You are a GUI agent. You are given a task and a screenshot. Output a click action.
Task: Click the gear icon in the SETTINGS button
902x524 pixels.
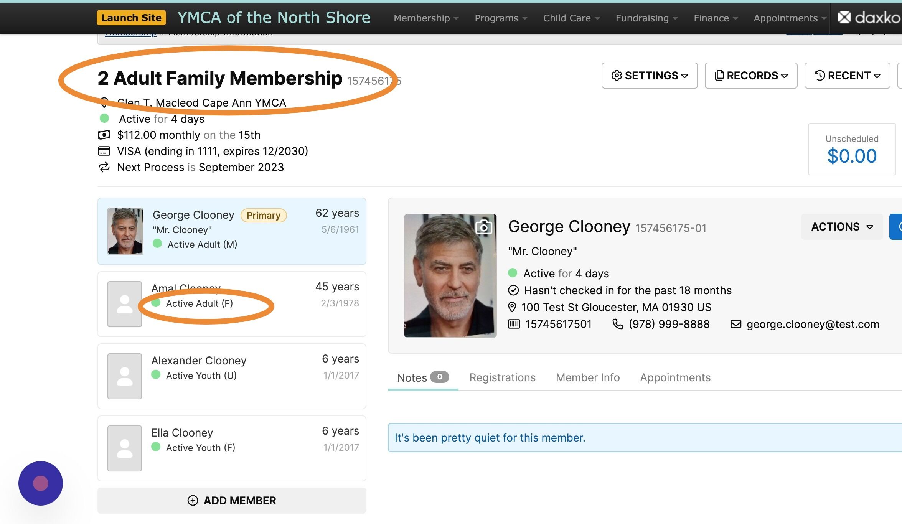[617, 76]
